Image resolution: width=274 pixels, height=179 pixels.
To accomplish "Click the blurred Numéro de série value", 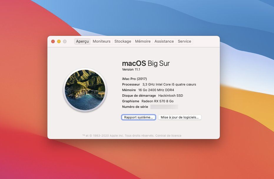I will [164, 107].
